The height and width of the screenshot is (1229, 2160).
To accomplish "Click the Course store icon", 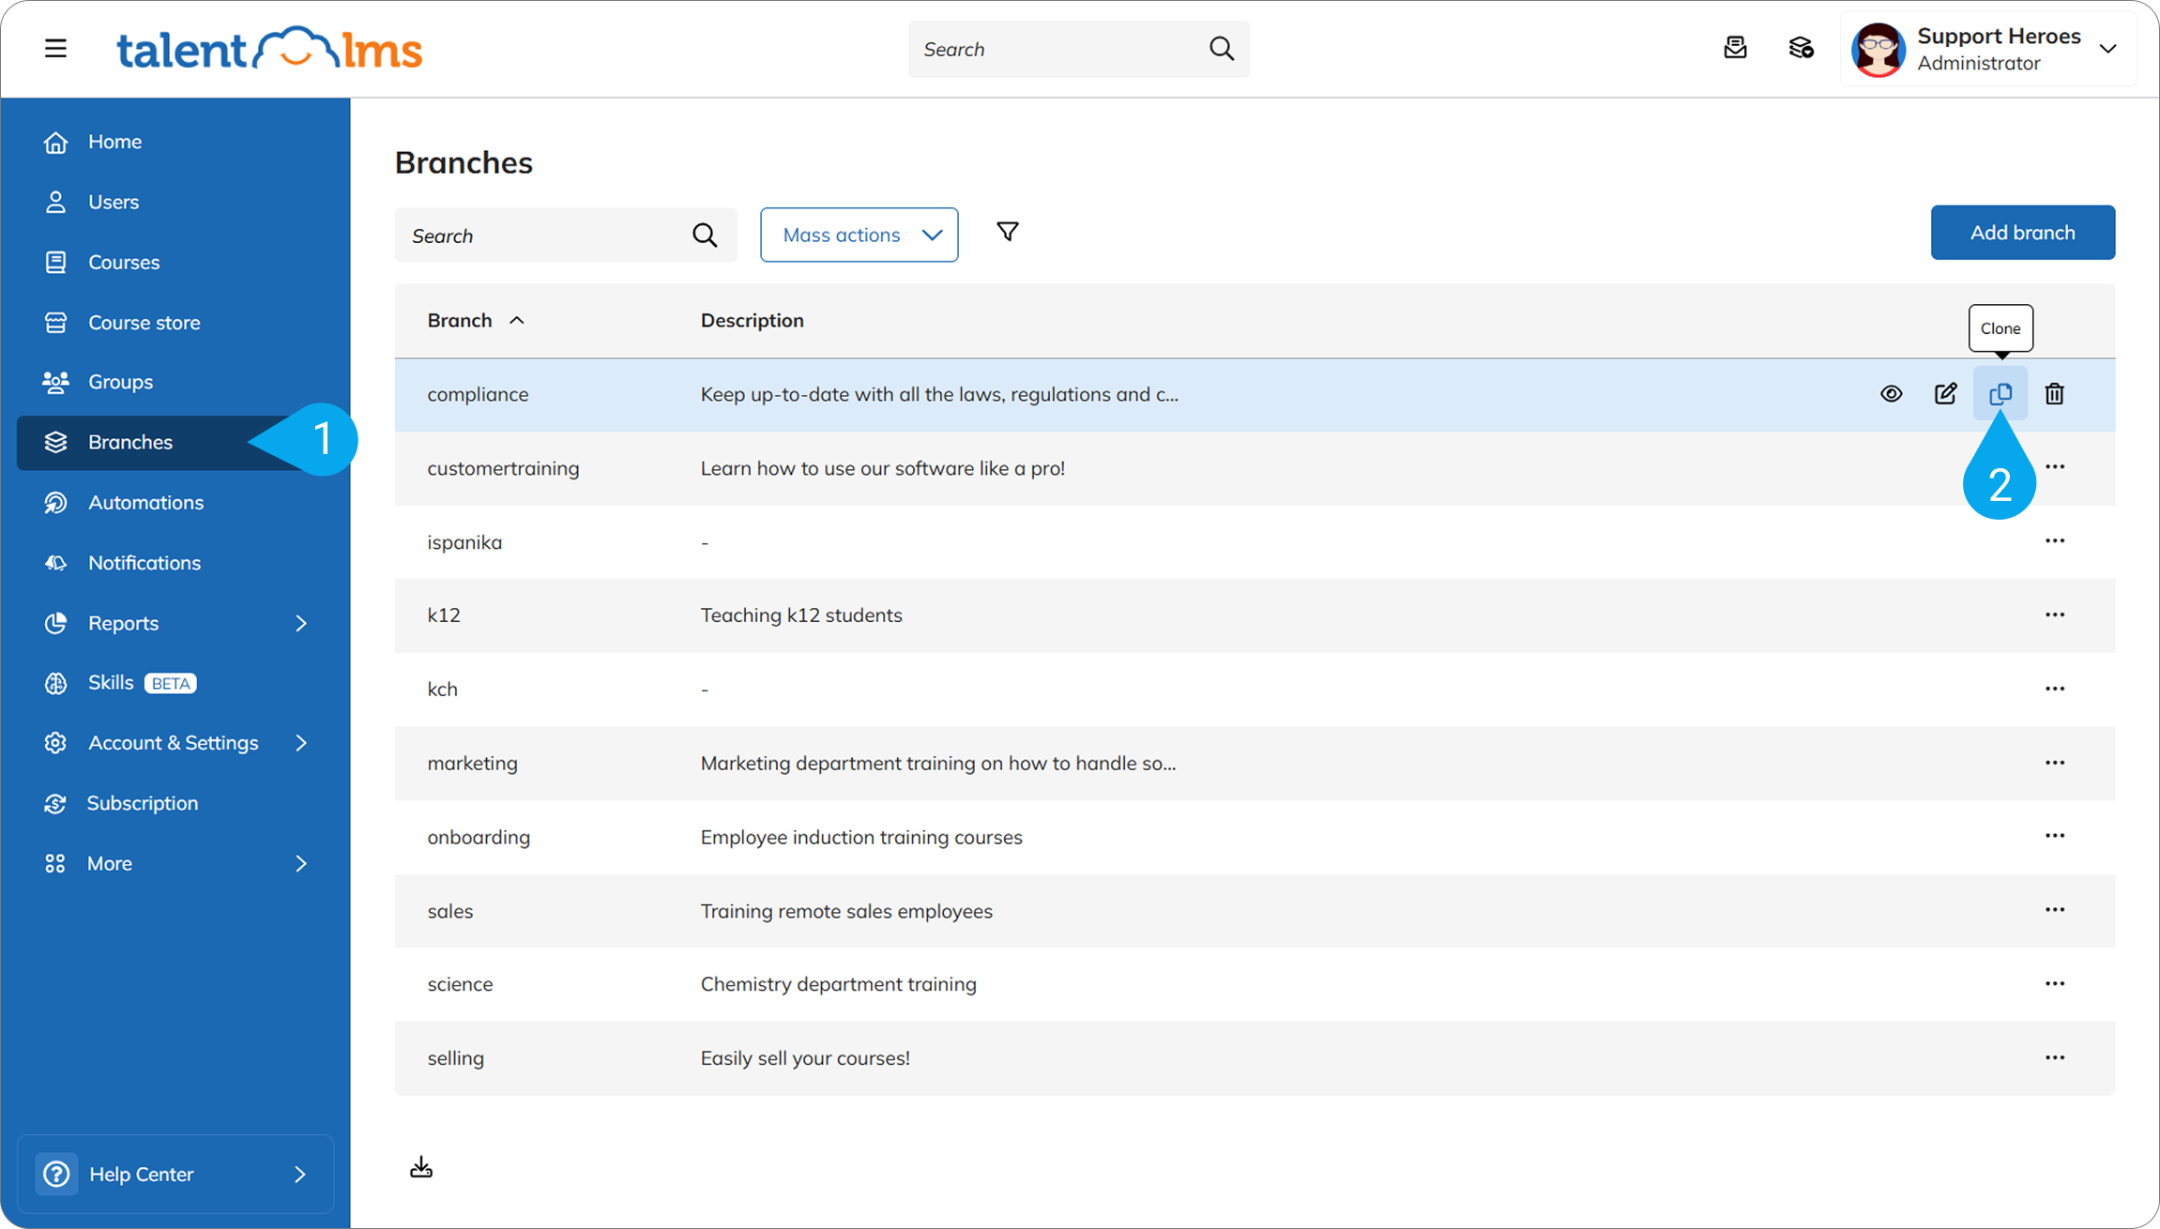I will pos(55,322).
